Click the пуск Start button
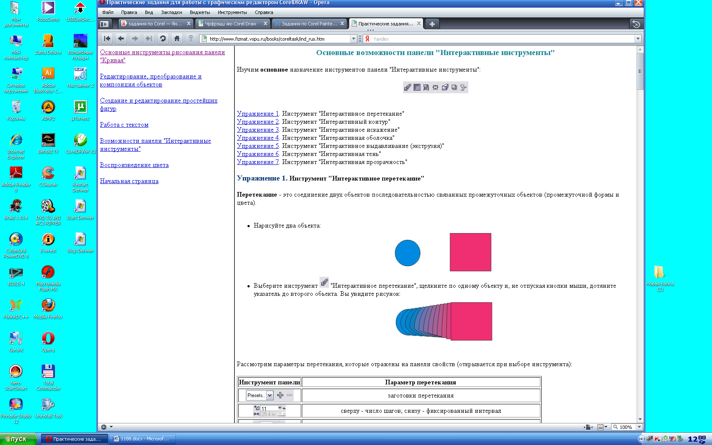712x445 pixels. [x=18, y=439]
